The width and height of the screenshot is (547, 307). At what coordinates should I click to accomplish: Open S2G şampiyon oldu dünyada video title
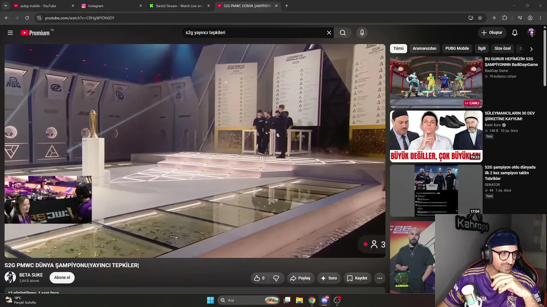click(x=510, y=173)
